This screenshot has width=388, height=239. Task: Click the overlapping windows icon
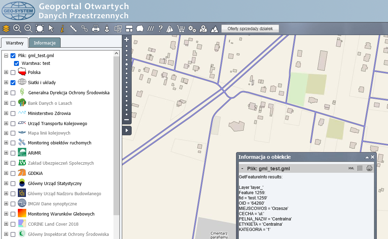pyautogui.click(x=118, y=29)
